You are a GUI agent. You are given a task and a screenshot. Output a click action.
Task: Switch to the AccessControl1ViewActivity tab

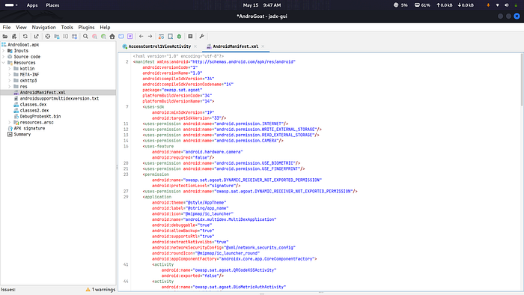click(159, 46)
